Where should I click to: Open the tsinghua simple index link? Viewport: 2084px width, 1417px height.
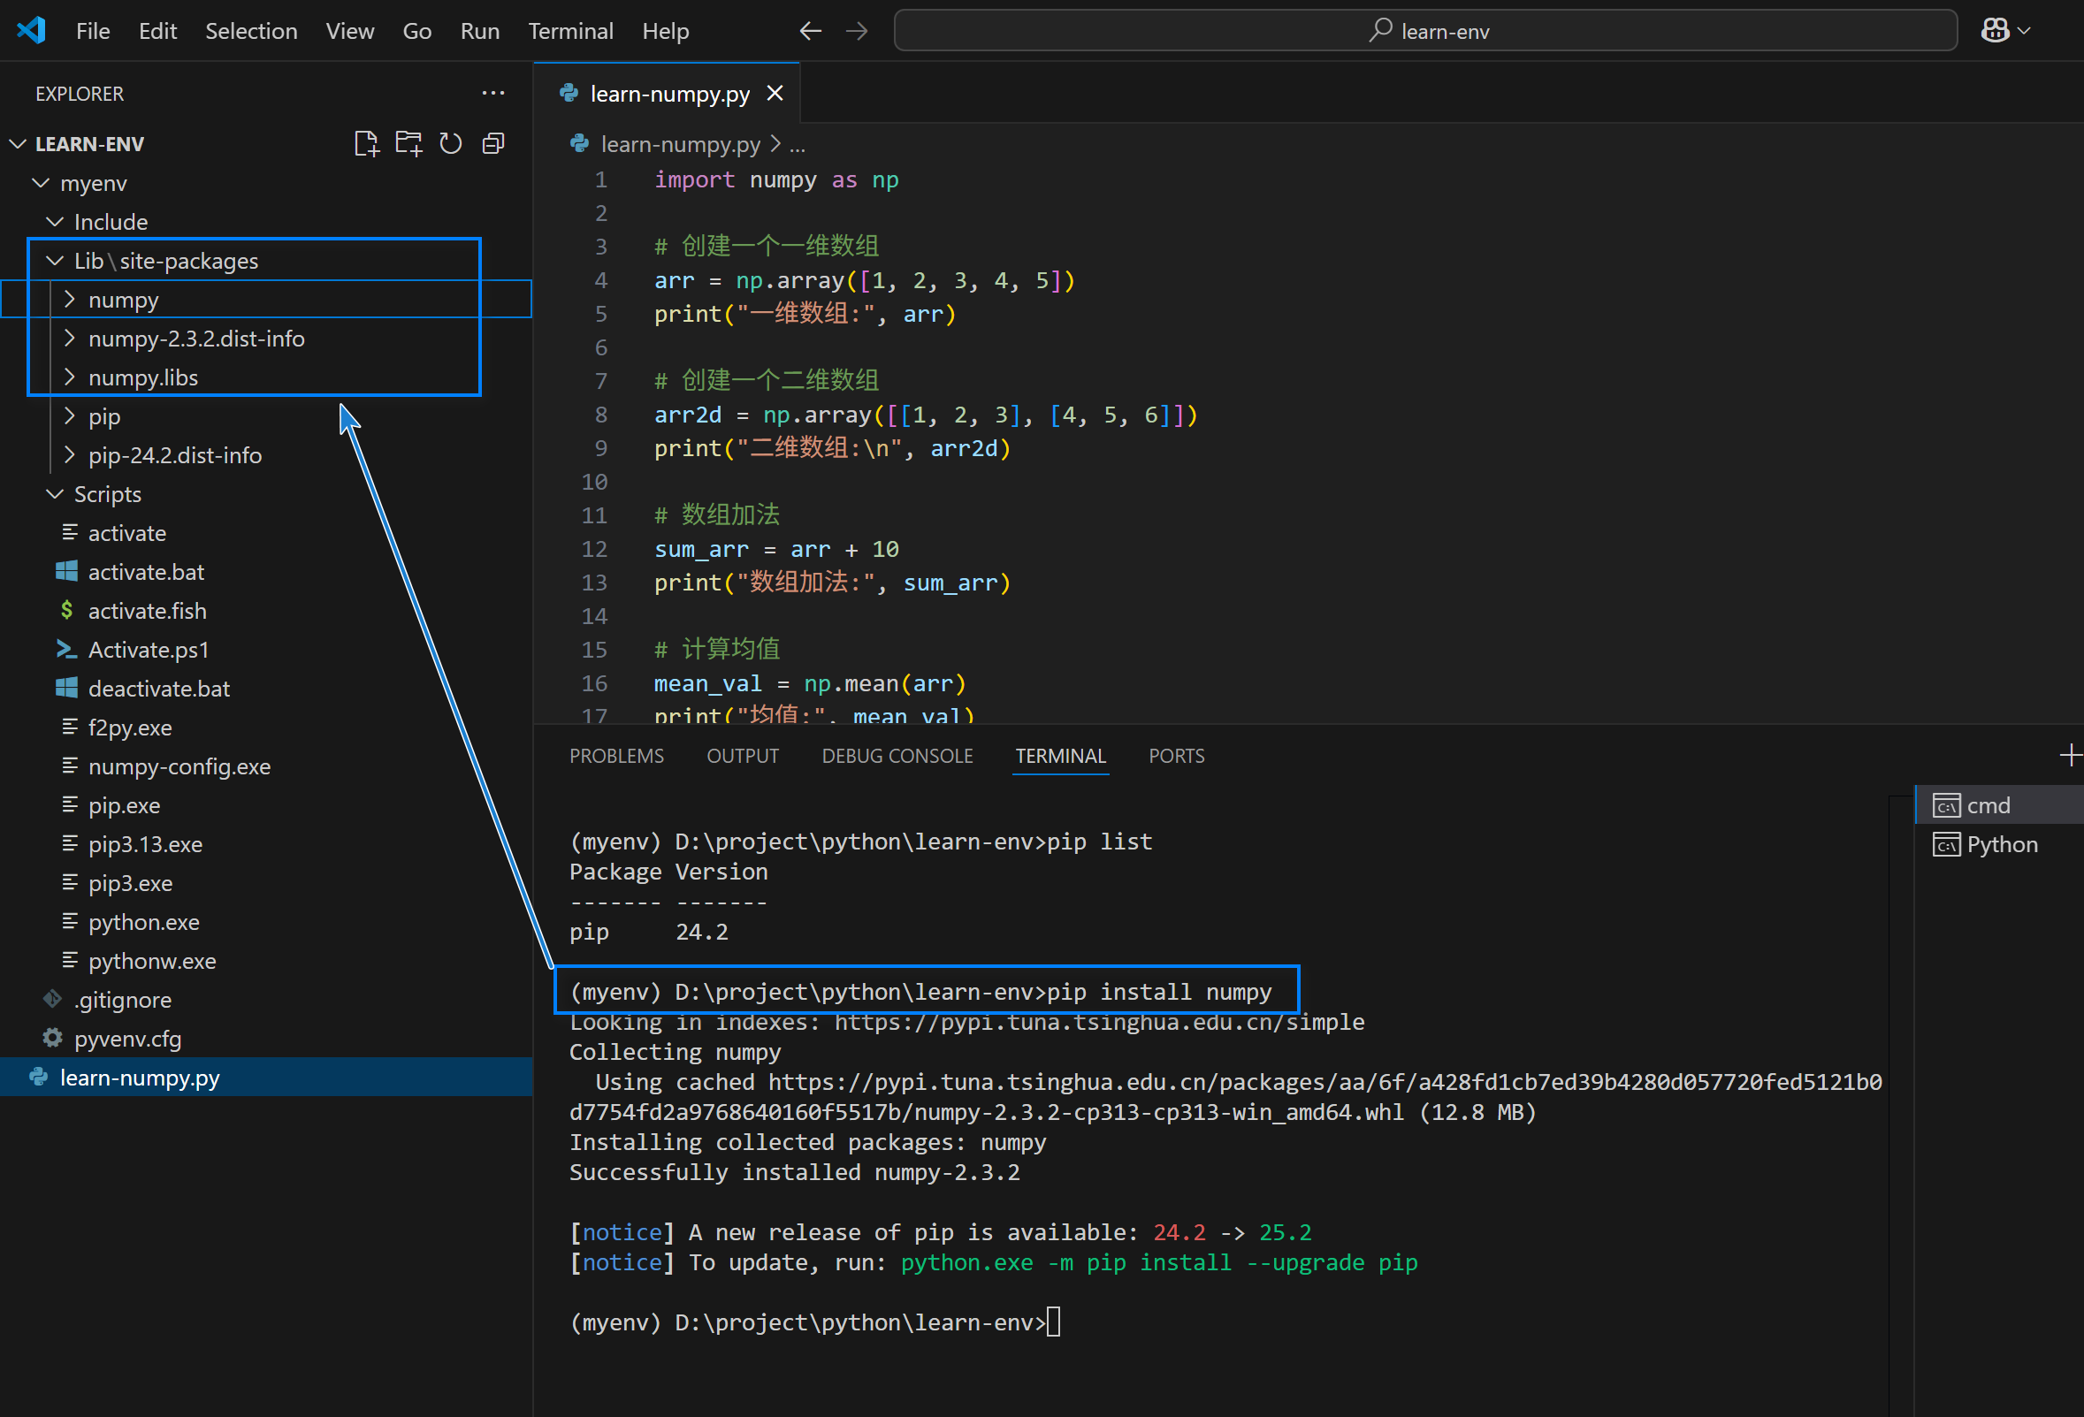(1099, 1022)
